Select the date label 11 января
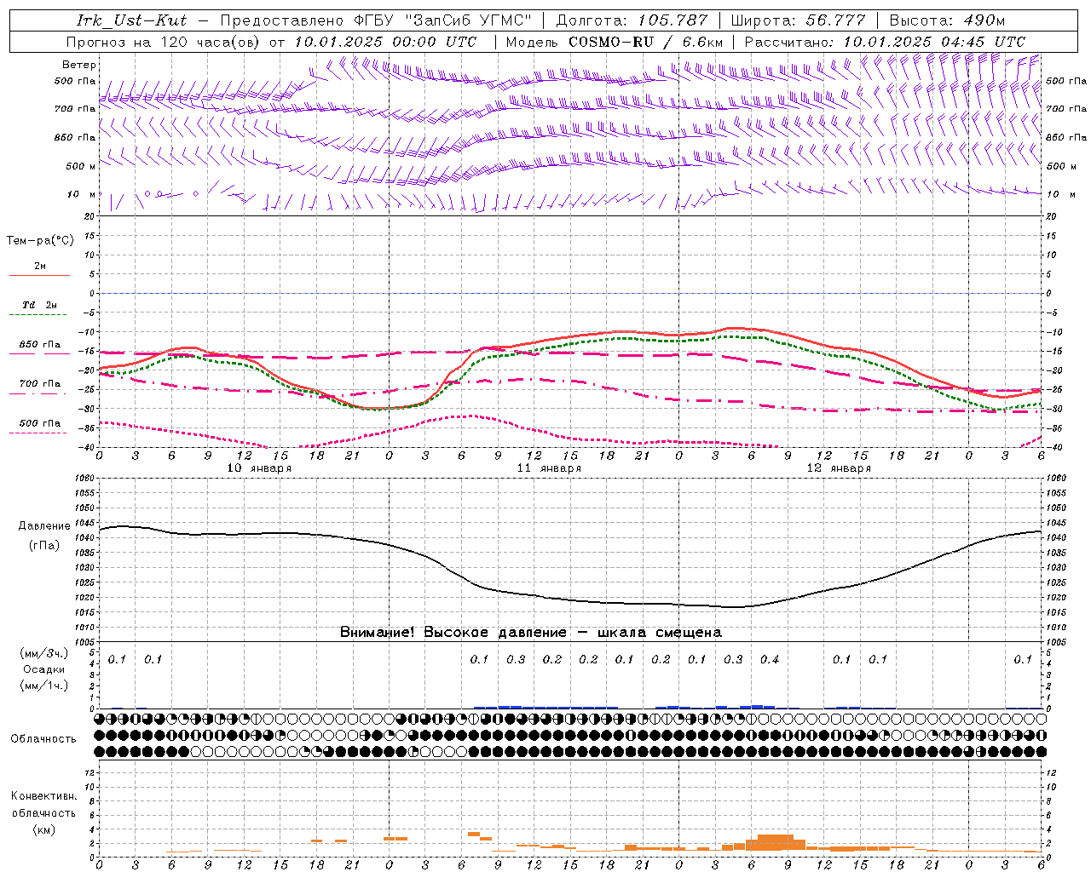Image resolution: width=1091 pixels, height=872 pixels. [x=549, y=468]
